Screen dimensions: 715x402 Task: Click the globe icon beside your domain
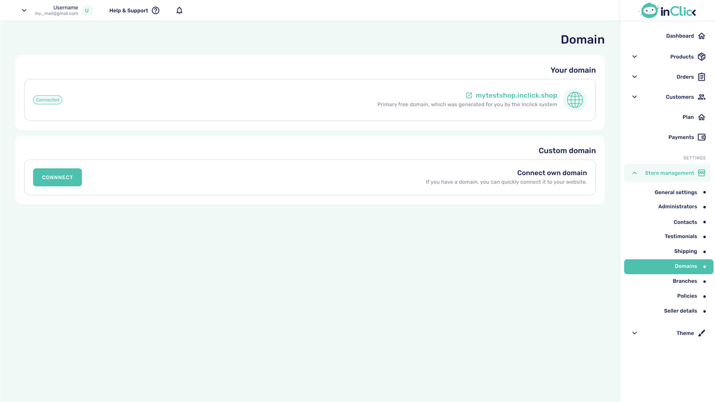tap(575, 100)
